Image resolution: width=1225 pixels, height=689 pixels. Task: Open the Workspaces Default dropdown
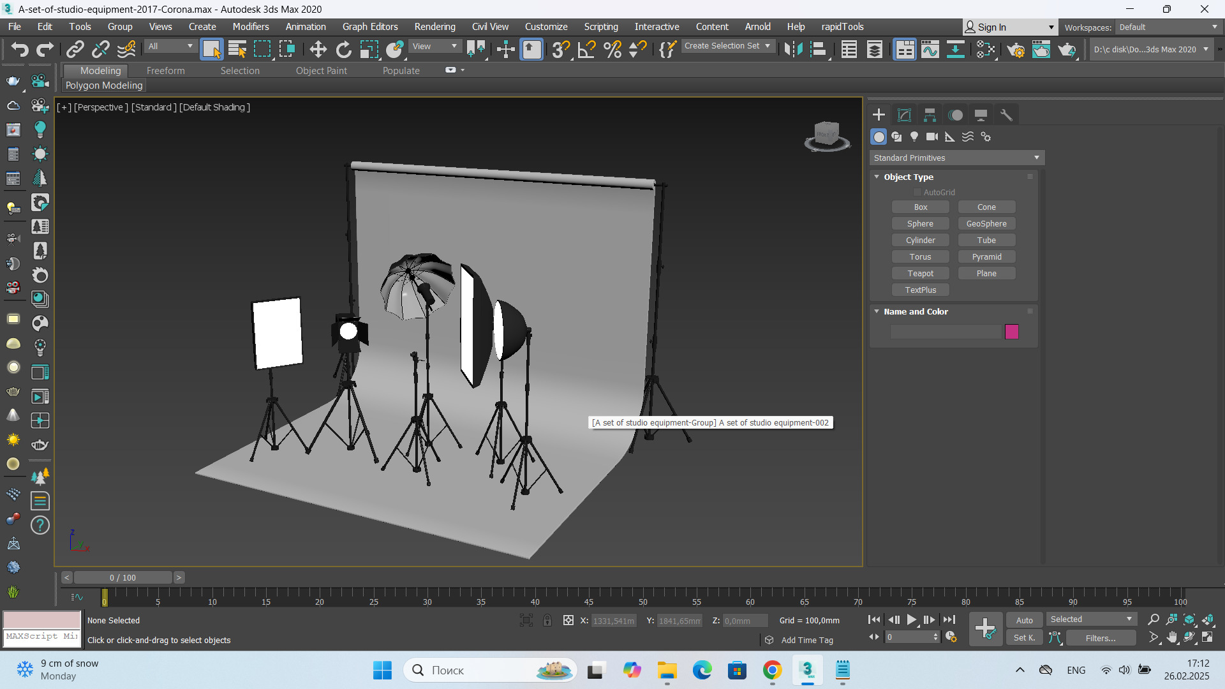tap(1168, 27)
